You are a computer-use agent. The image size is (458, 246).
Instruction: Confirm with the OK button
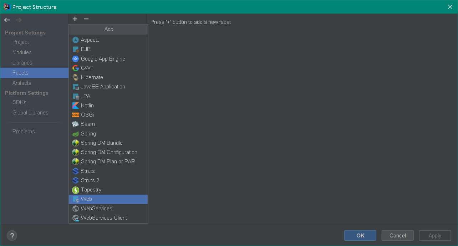point(360,236)
